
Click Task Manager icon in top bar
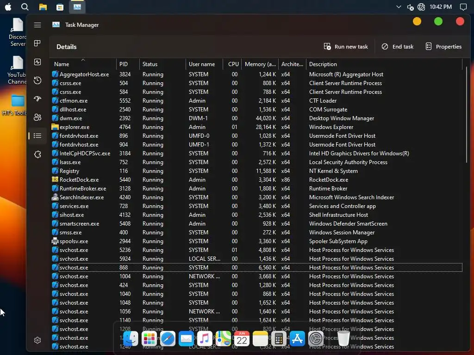point(77,6)
